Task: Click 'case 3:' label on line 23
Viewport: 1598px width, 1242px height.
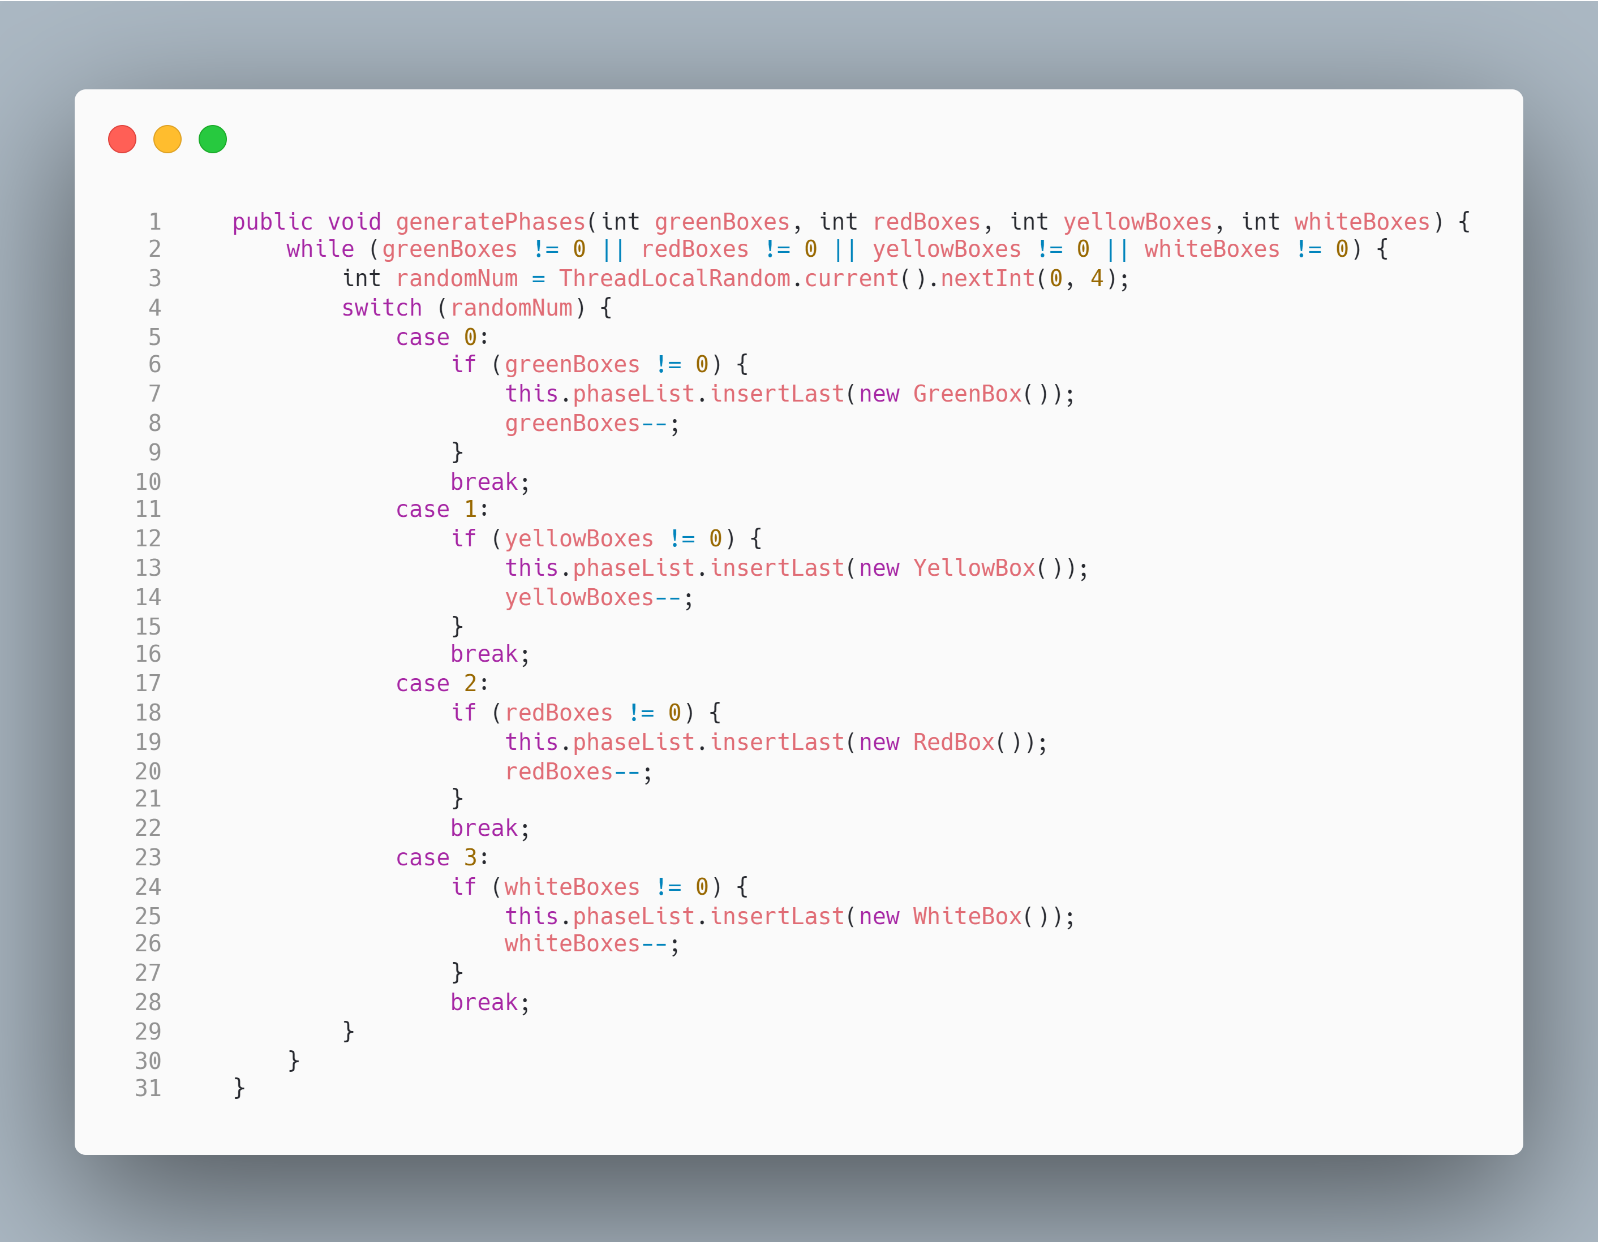Action: [x=441, y=857]
